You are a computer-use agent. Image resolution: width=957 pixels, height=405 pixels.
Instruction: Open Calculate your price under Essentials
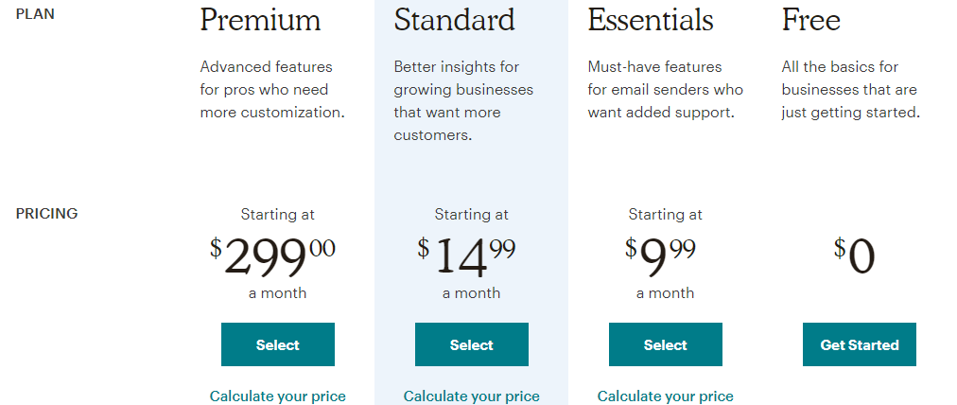click(x=665, y=396)
